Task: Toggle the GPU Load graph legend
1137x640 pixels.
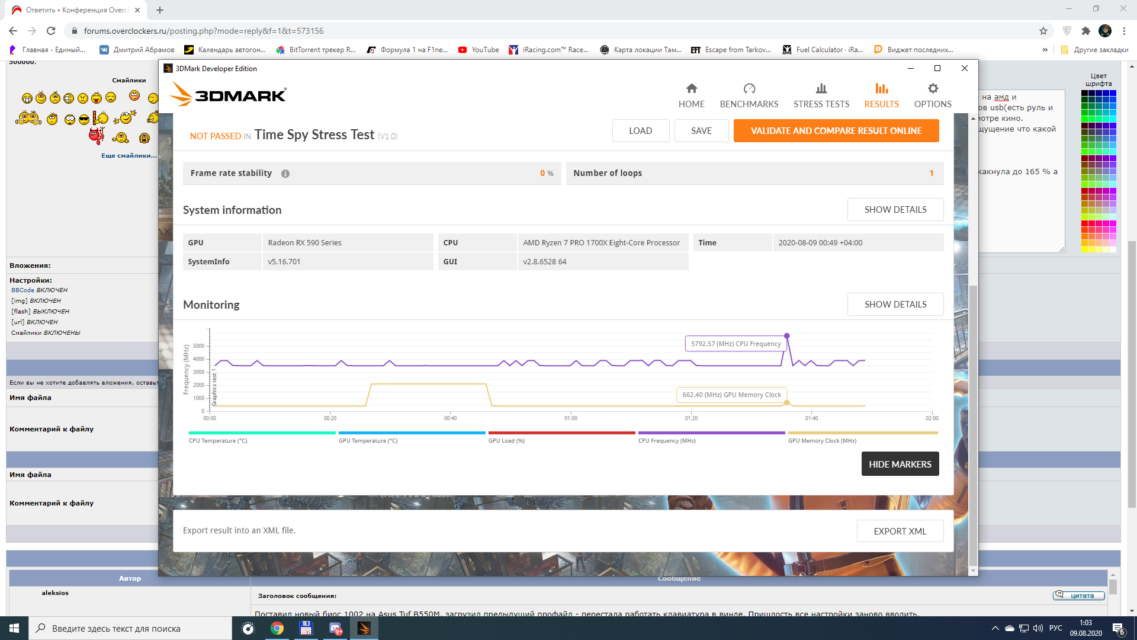Action: tap(506, 440)
